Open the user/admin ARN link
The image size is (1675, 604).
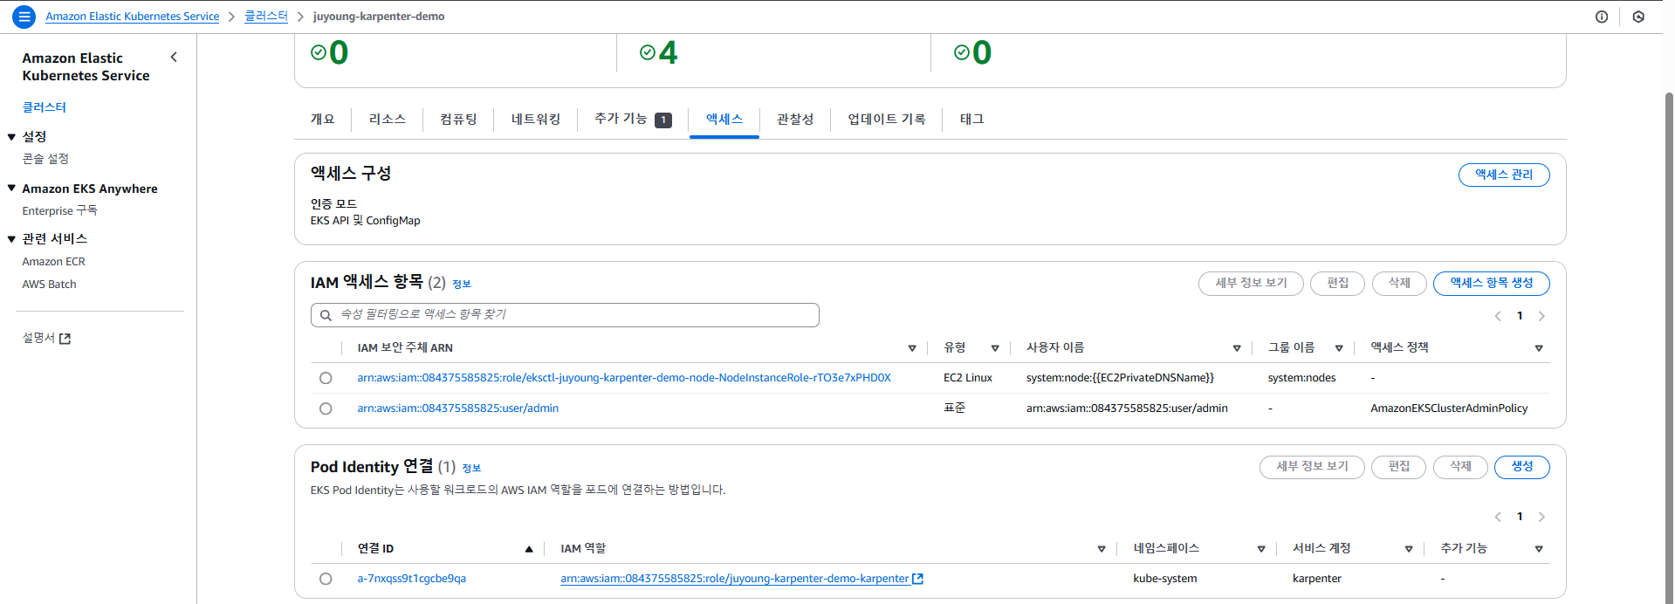point(458,408)
